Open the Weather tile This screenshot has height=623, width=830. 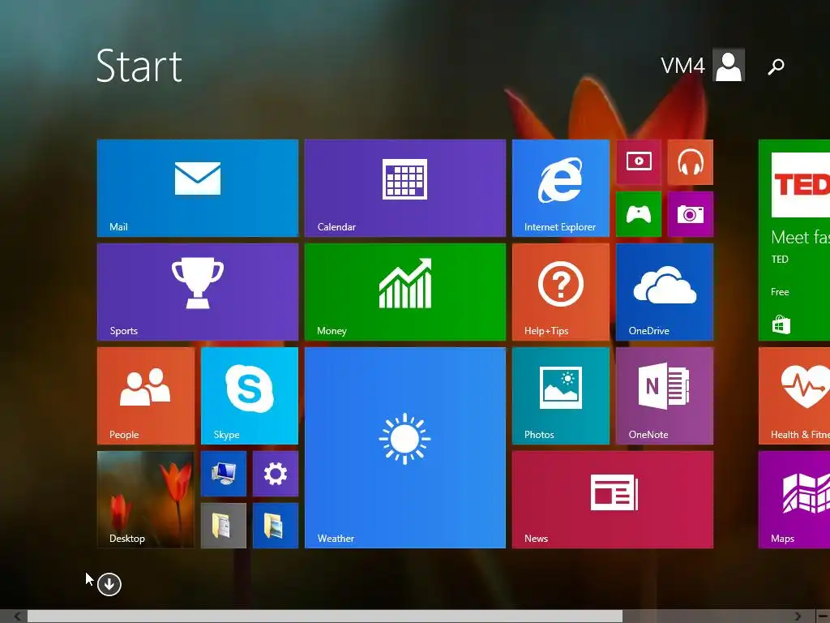point(405,448)
